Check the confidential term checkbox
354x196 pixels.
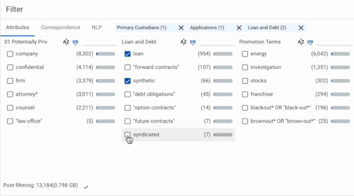pos(10,67)
